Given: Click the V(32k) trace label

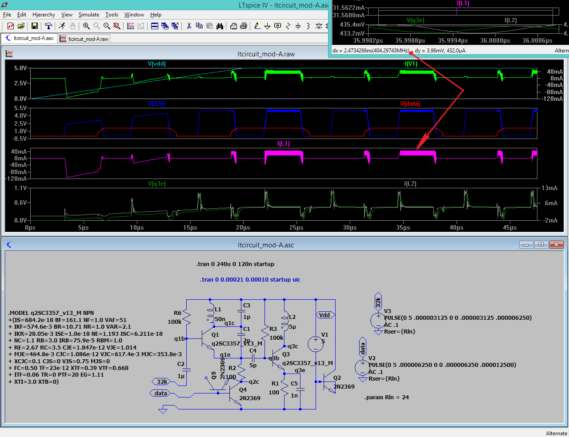Looking at the screenshot, I should pos(156,103).
